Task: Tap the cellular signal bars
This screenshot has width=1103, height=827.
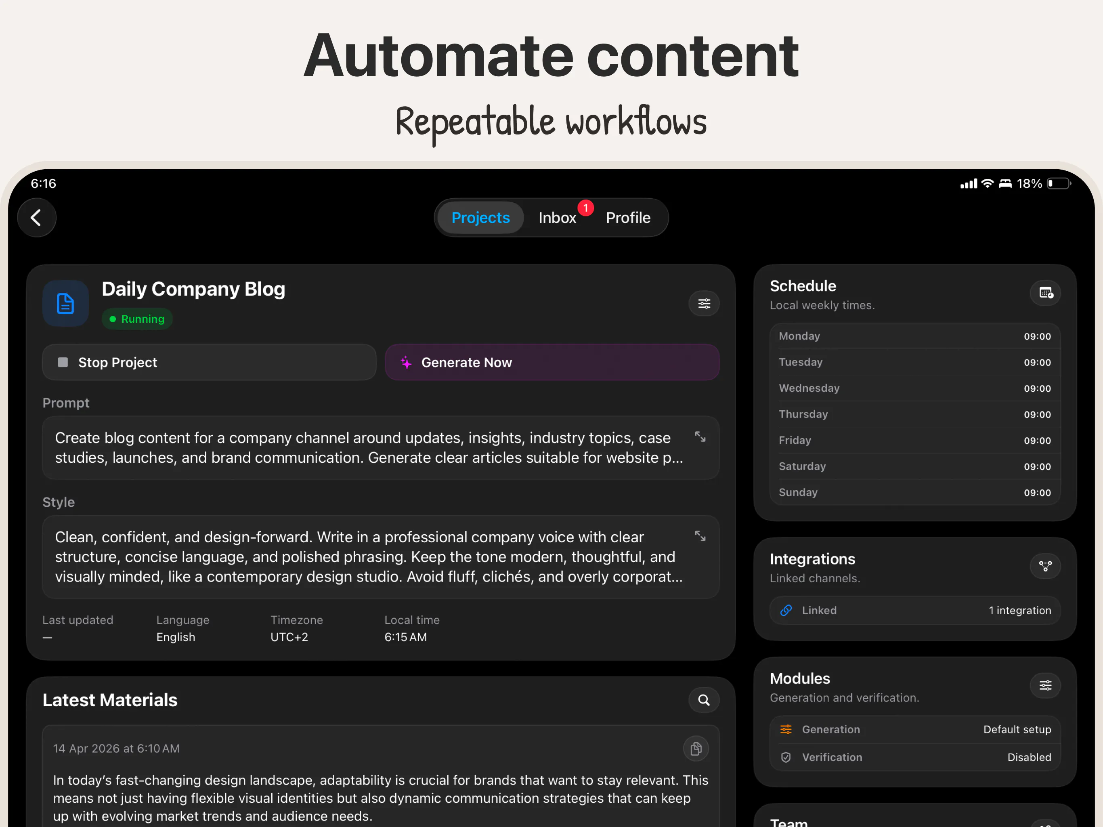Action: (x=969, y=184)
